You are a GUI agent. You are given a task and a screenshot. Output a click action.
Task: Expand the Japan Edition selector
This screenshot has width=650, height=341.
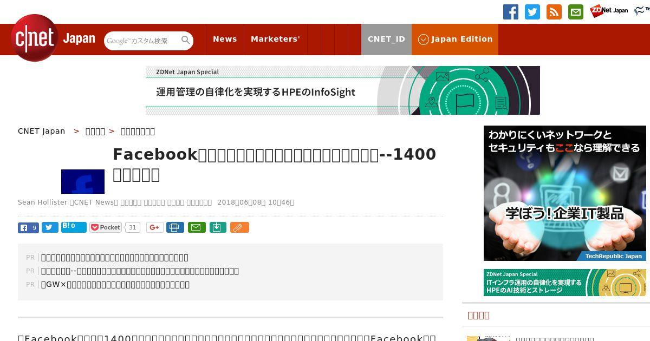coord(455,39)
